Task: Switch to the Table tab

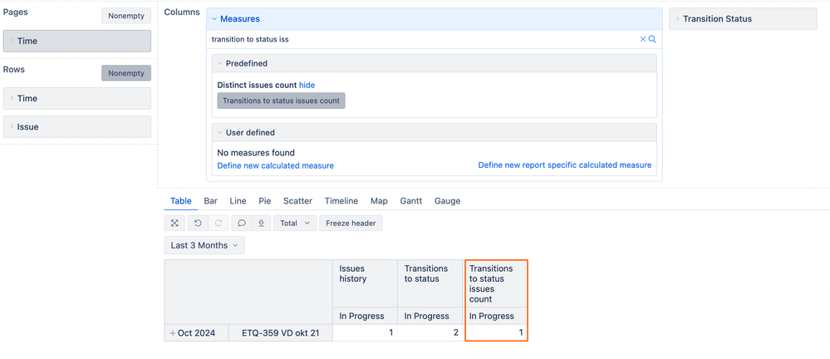Action: coord(180,201)
